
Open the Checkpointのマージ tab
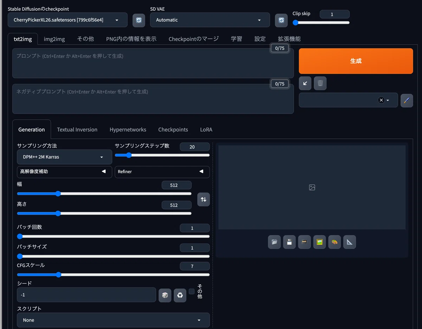pos(193,39)
